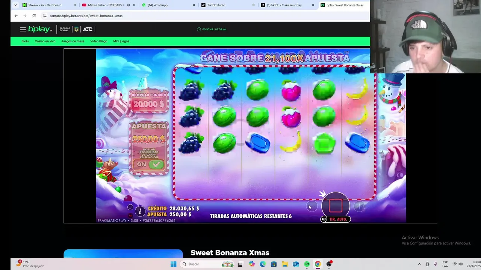Click the taskbar Buscar search box
Screen dimensions: 481x270
click(x=207, y=264)
